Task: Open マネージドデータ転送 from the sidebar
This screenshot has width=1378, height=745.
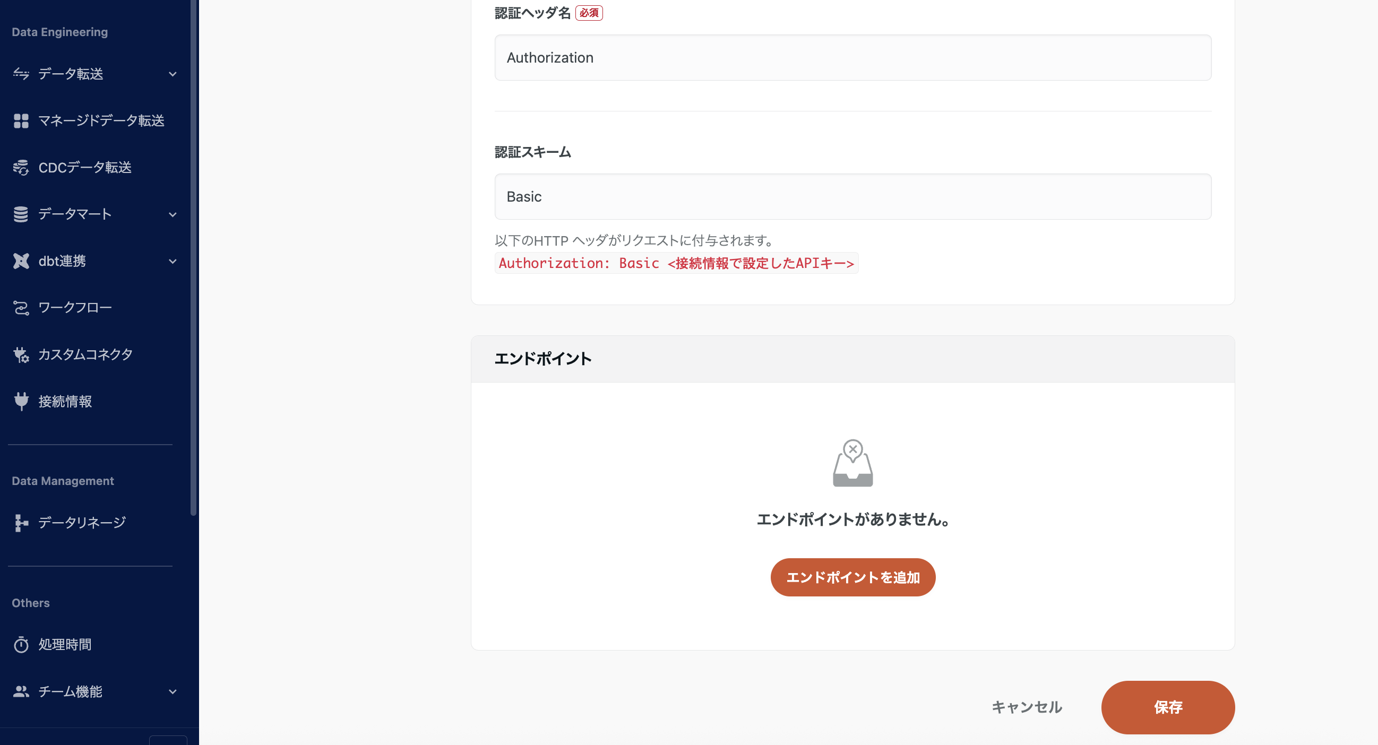Action: pyautogui.click(x=21, y=121)
